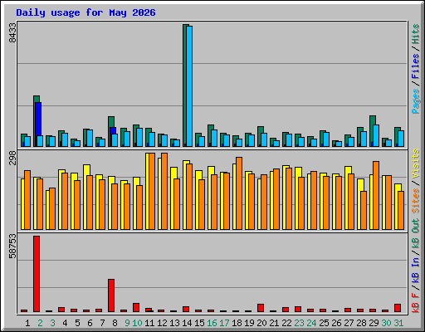Click the tallest red kB bar on day 2
Screen dimensions: 425x332
37,274
